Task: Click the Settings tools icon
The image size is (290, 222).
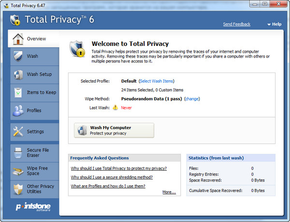Action: [x=18, y=132]
